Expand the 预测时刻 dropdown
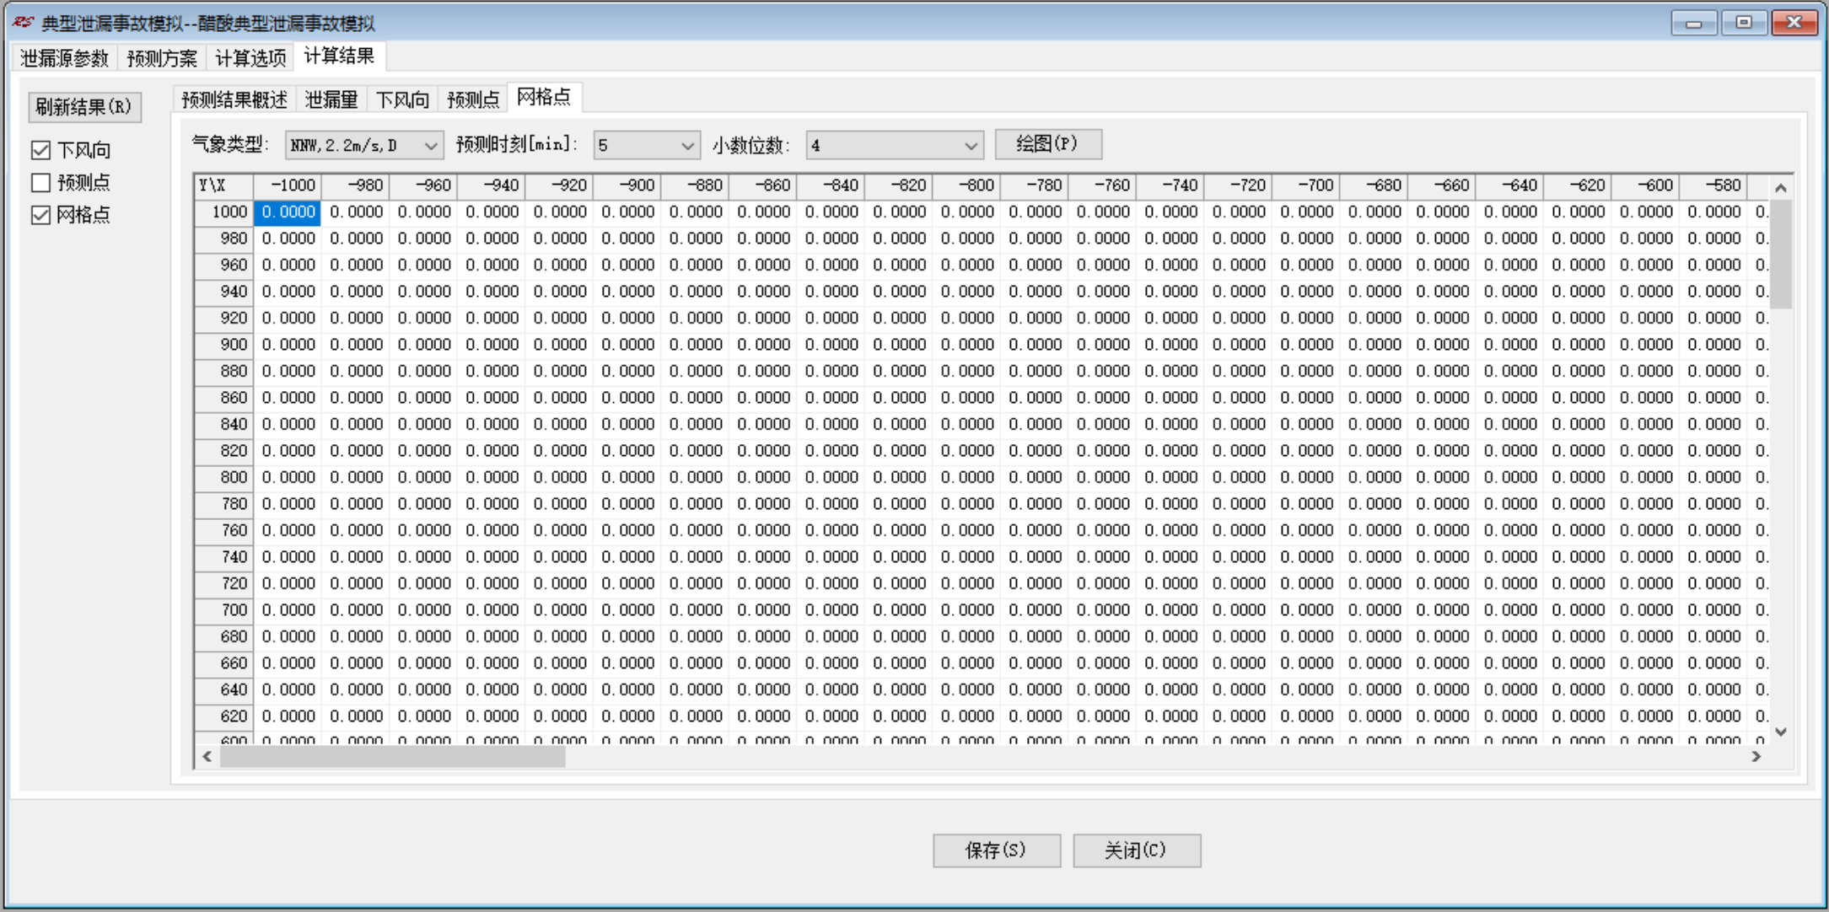Viewport: 1829px width, 912px height. point(687,146)
